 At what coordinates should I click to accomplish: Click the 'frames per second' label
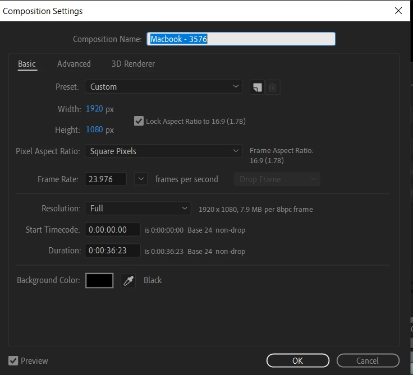pyautogui.click(x=187, y=179)
